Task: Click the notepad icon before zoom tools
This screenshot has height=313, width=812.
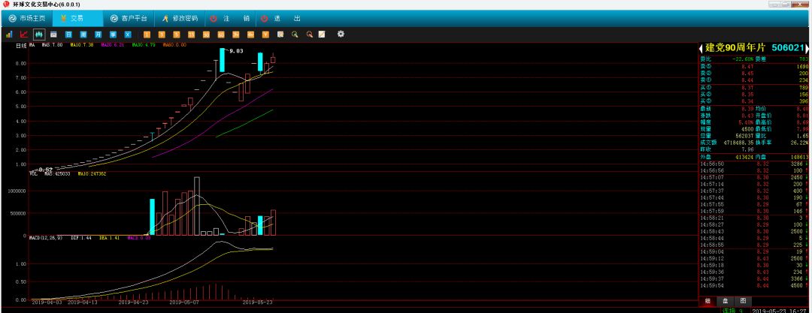Action: click(x=280, y=34)
